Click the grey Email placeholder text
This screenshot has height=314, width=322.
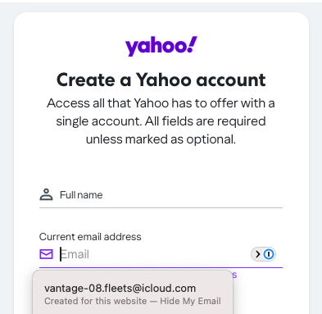click(x=75, y=254)
